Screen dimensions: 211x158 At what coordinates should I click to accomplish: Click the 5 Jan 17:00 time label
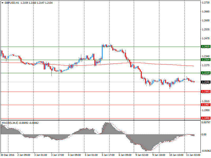pos(108,155)
